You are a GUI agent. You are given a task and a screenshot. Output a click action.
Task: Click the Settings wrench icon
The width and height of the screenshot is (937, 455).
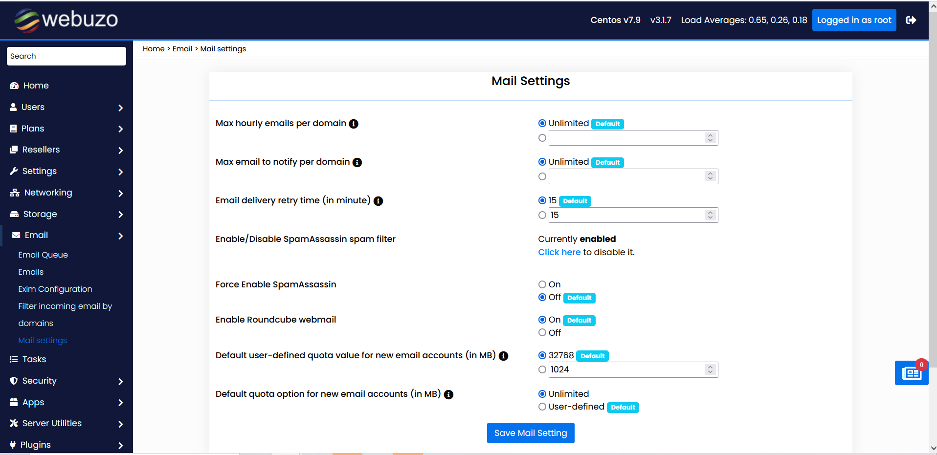coord(14,171)
